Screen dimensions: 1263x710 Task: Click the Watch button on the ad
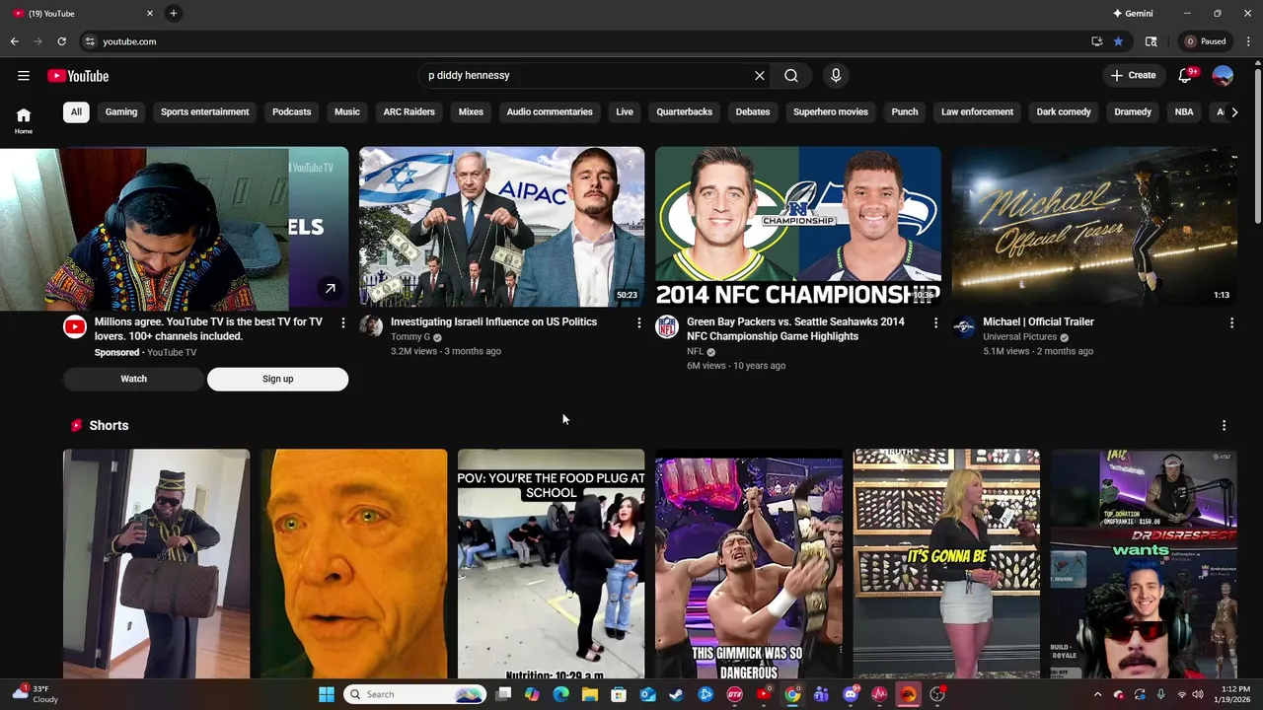click(134, 379)
